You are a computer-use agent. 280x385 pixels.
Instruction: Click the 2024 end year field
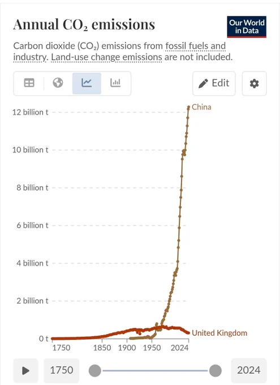(x=248, y=370)
